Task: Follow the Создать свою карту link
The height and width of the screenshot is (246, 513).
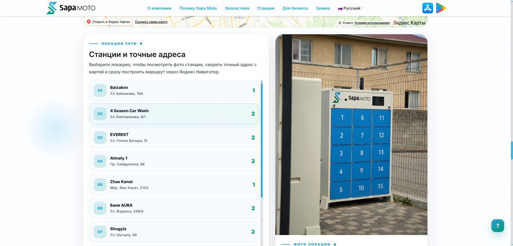Action: click(151, 22)
